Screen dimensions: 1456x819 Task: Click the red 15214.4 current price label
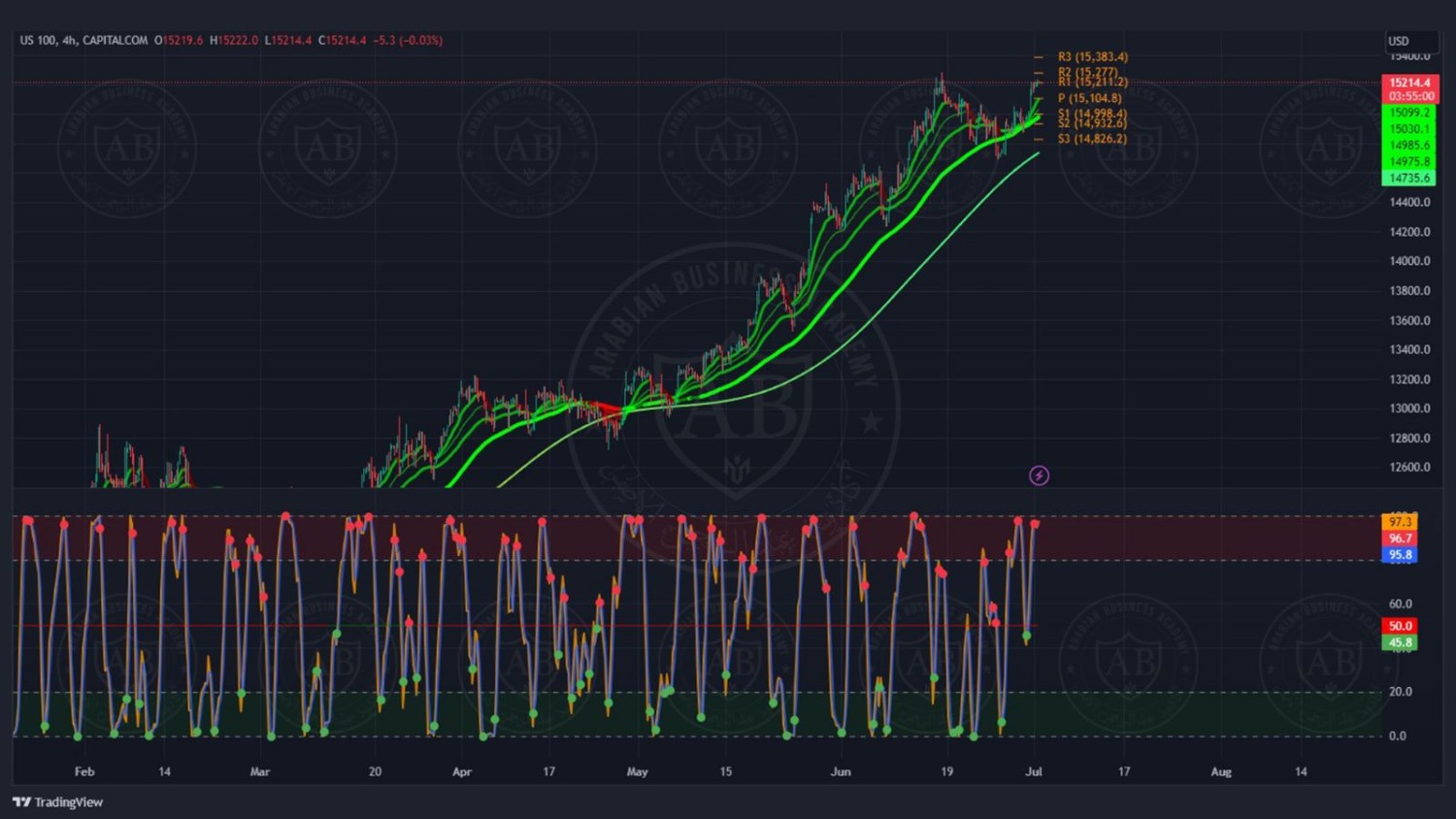[x=1409, y=83]
